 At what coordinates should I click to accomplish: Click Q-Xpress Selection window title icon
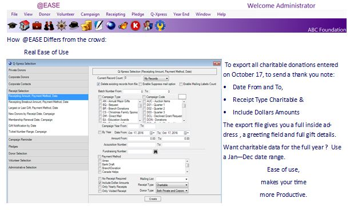tap(10, 64)
